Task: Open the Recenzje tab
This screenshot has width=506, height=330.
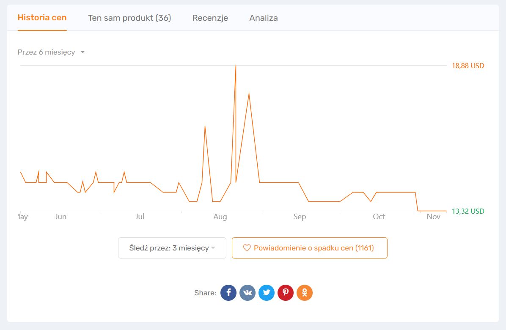Action: coord(210,18)
